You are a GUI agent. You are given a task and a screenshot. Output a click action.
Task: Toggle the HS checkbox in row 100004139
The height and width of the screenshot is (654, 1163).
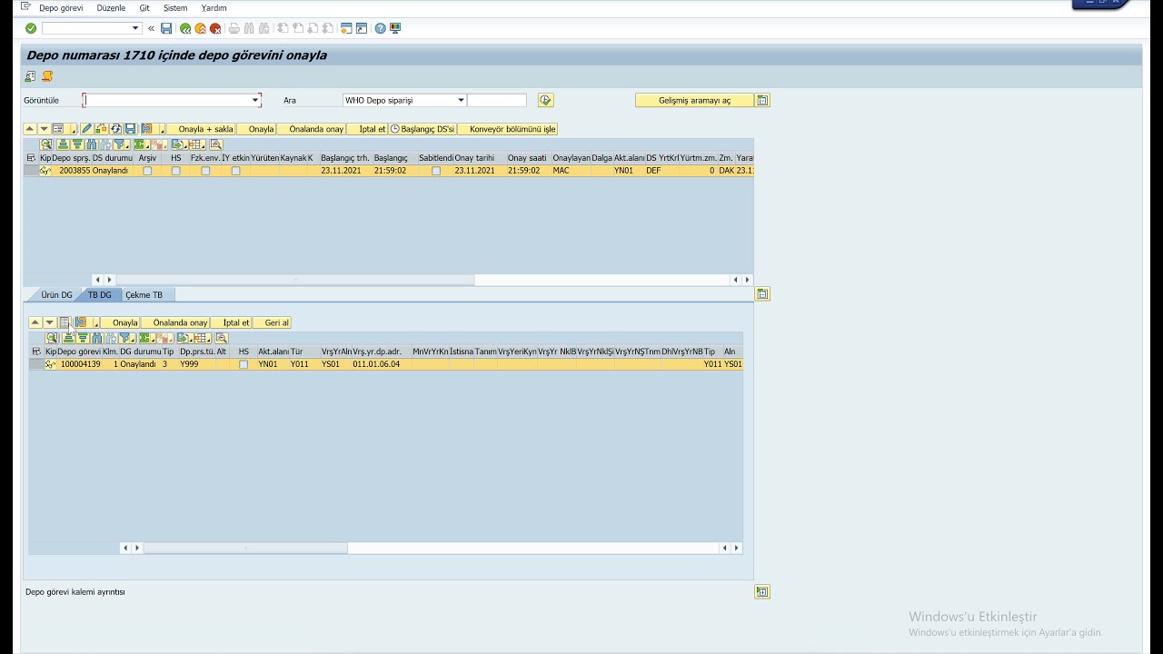tap(244, 364)
